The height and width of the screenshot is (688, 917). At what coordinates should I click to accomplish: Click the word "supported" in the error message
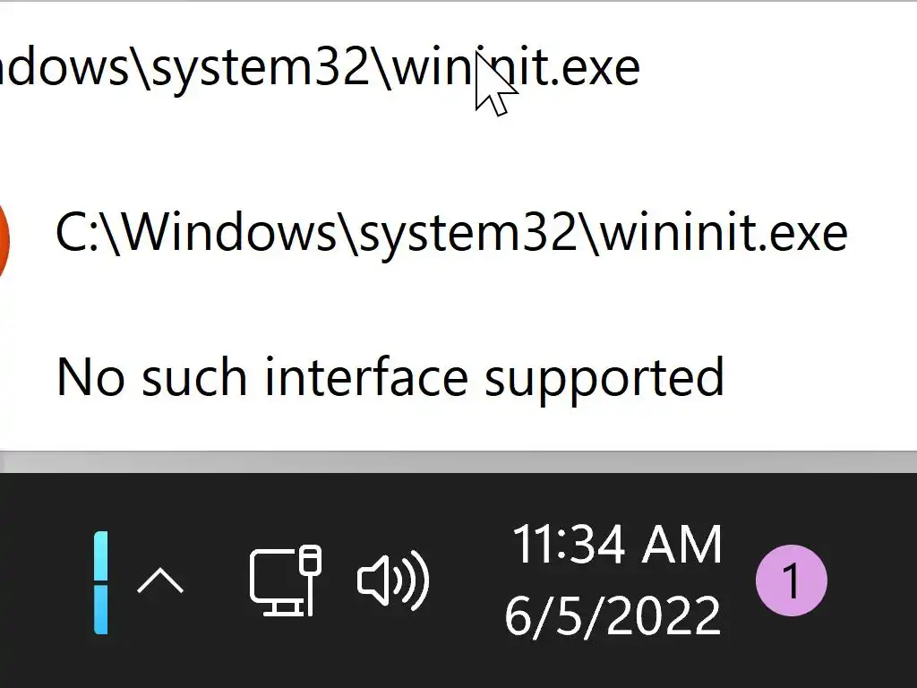(x=604, y=378)
